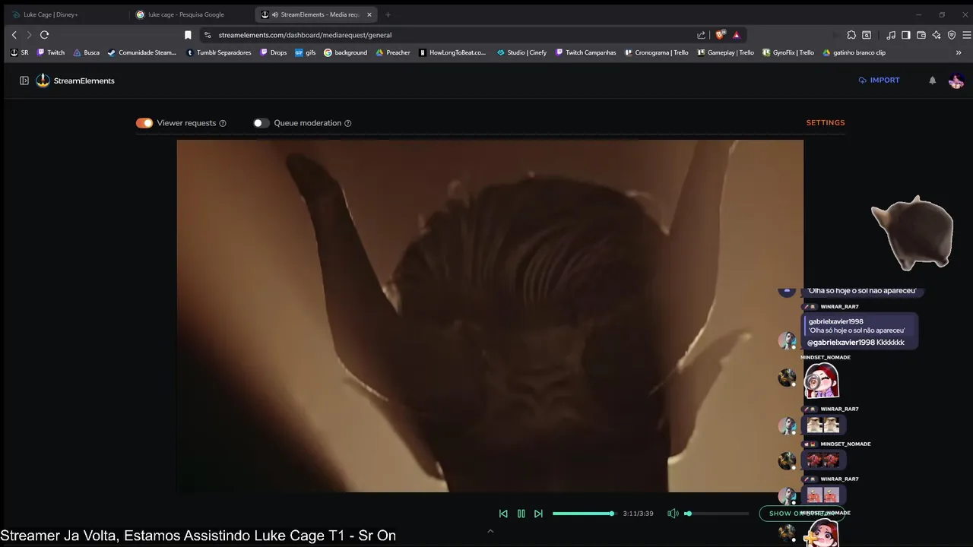Open the user profile avatar
This screenshot has height=547, width=973.
click(956, 81)
